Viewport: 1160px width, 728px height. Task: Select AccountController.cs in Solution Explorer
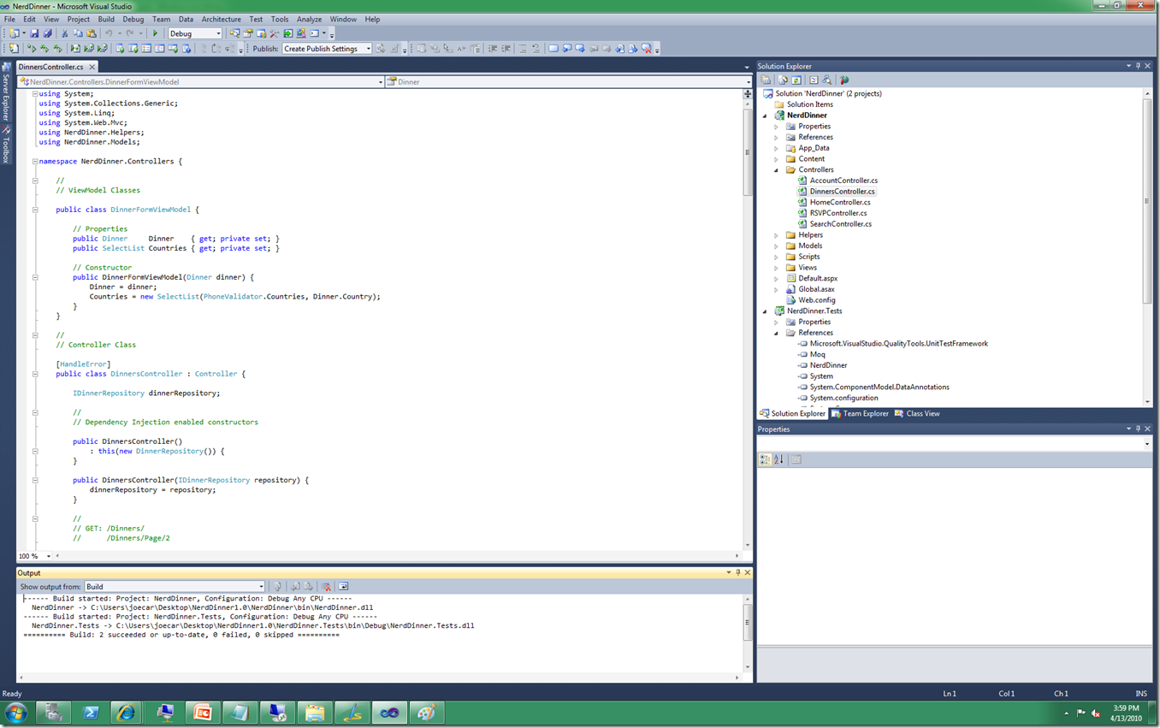coord(843,181)
